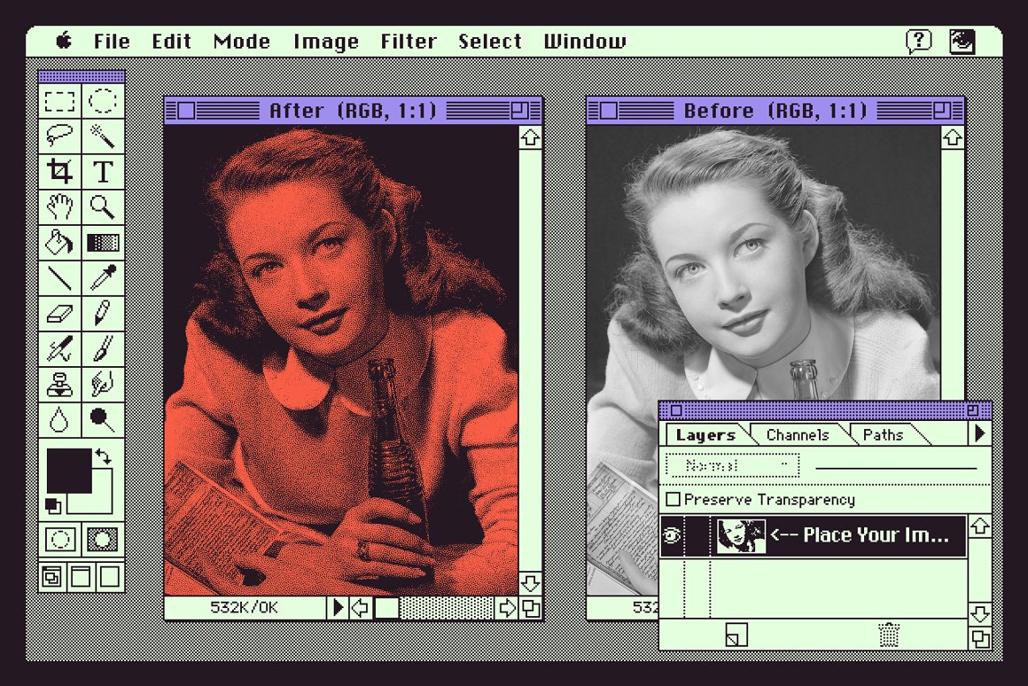Image resolution: width=1028 pixels, height=686 pixels.
Task: Open the Filter menu
Action: click(410, 42)
